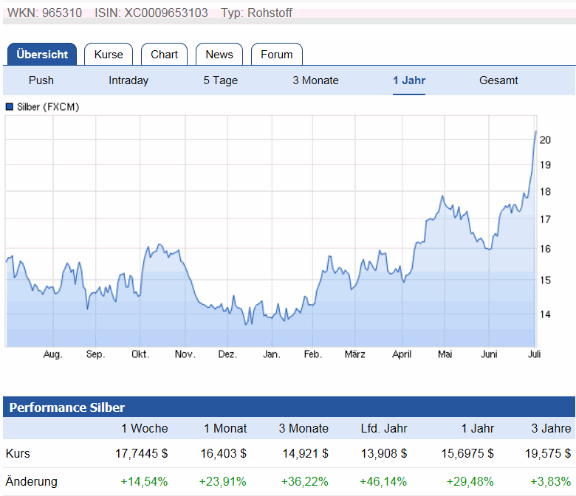The height and width of the screenshot is (496, 576).
Task: Click the 1 Woche column header
Action: tap(145, 428)
